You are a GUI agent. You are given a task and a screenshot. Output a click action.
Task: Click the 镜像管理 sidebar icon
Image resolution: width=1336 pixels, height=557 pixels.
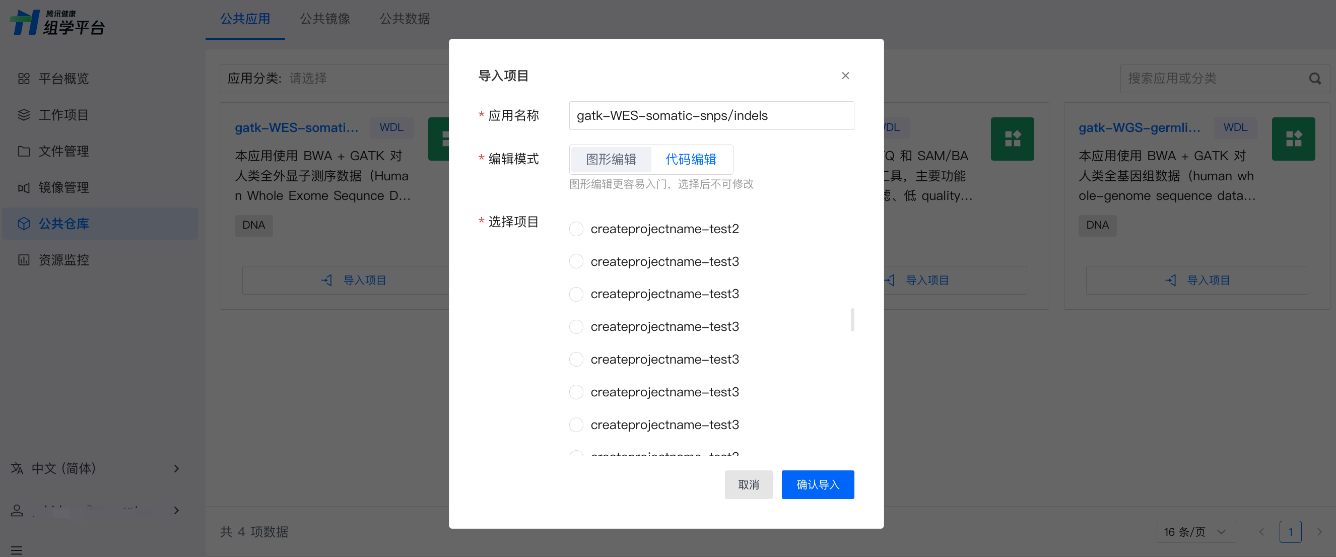(24, 187)
